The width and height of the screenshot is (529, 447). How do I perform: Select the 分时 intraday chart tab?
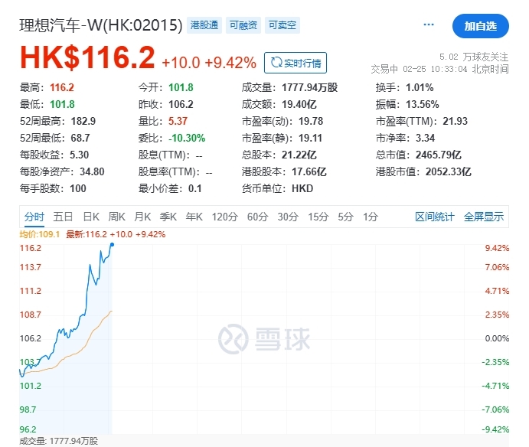(34, 217)
